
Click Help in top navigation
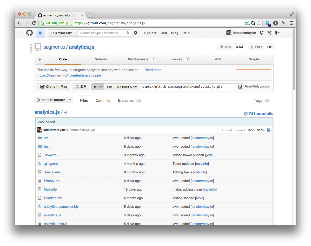click(x=186, y=33)
